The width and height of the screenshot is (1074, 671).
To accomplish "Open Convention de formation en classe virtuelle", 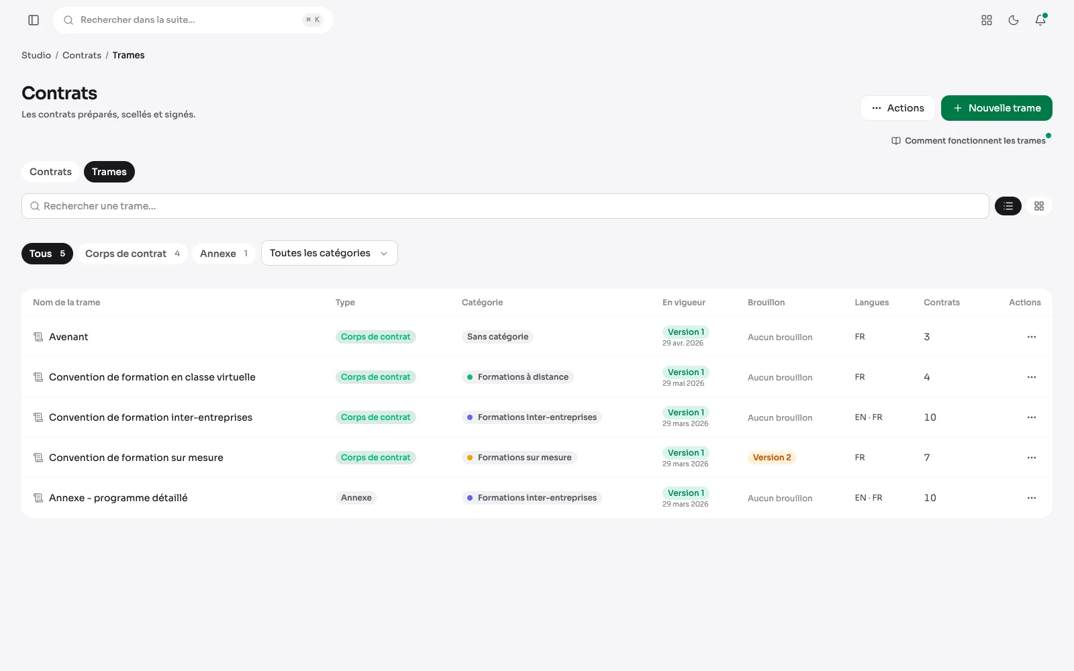I will 152,377.
